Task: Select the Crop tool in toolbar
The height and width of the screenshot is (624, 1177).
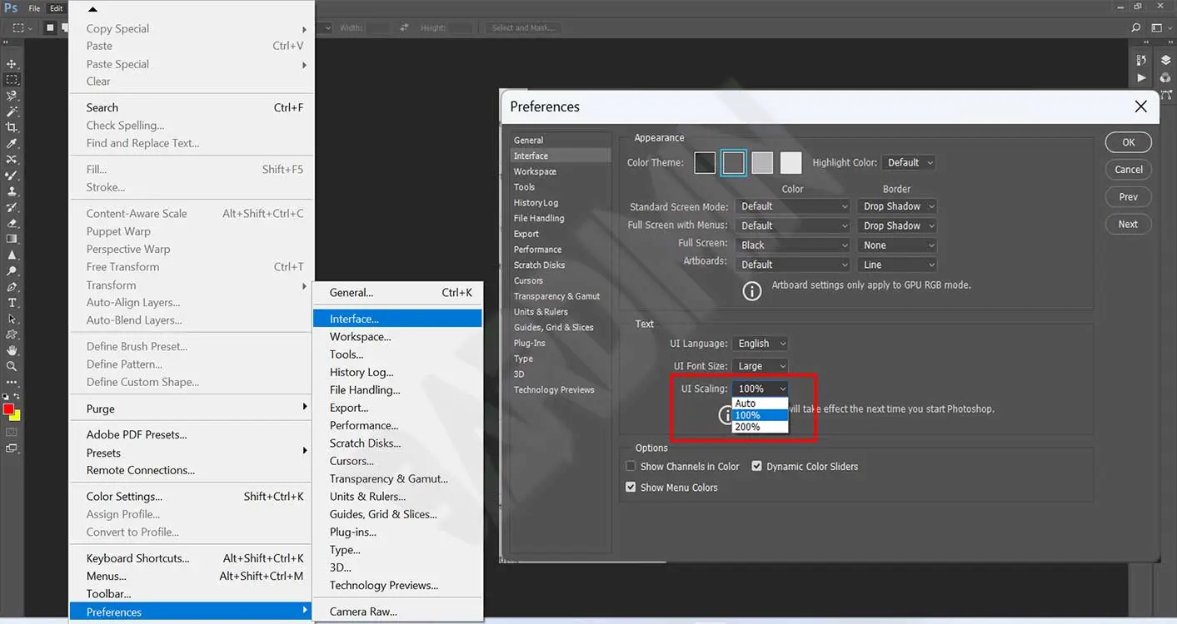Action: (x=12, y=127)
